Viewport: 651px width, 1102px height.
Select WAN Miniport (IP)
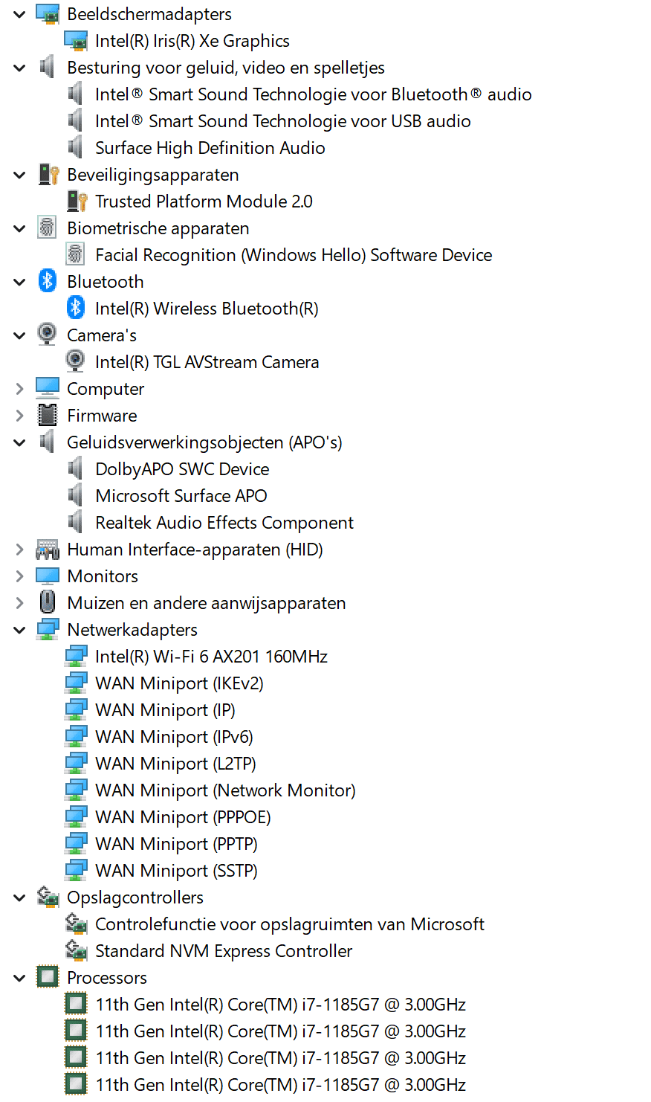click(165, 710)
